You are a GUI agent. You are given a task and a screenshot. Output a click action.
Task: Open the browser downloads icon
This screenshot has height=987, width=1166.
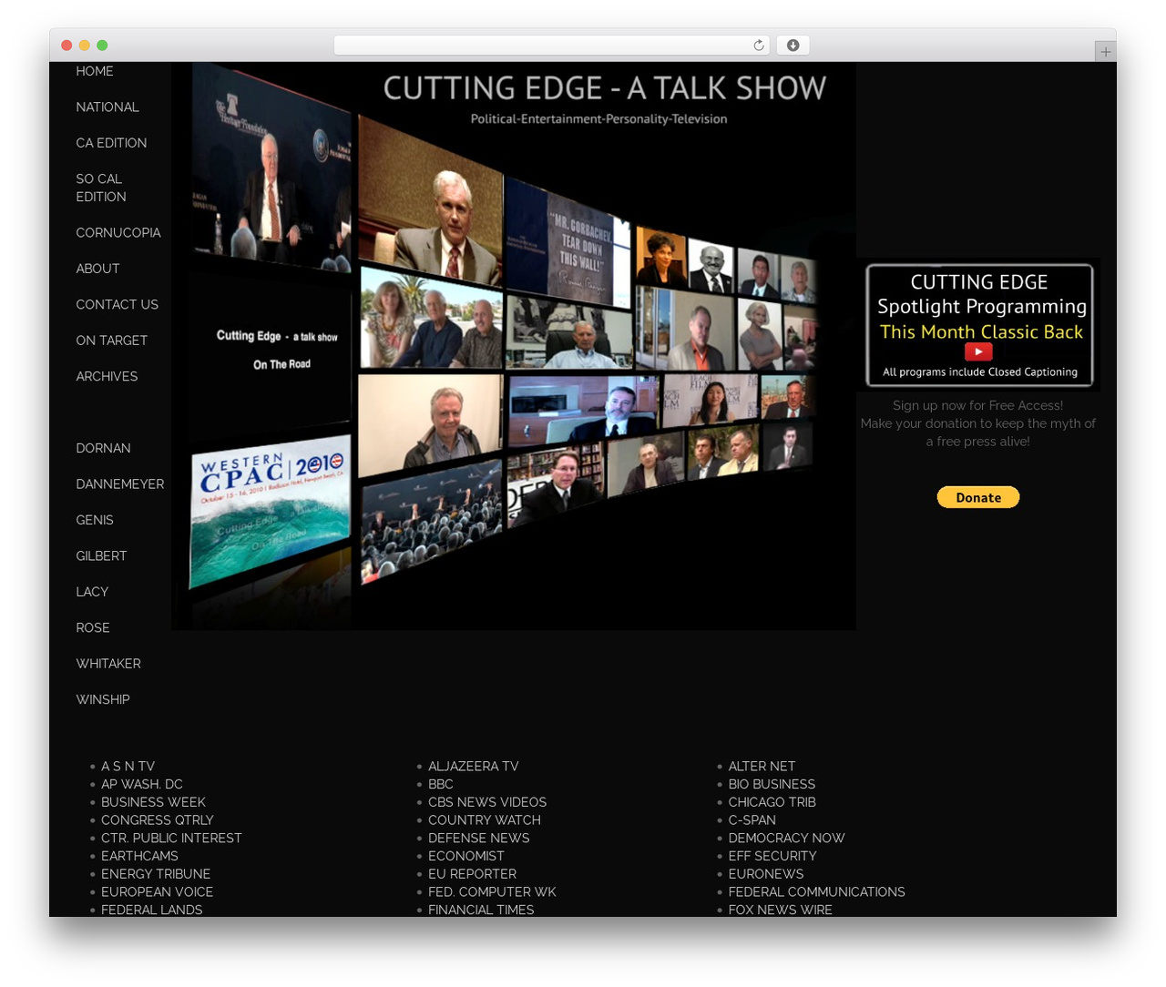pos(793,46)
